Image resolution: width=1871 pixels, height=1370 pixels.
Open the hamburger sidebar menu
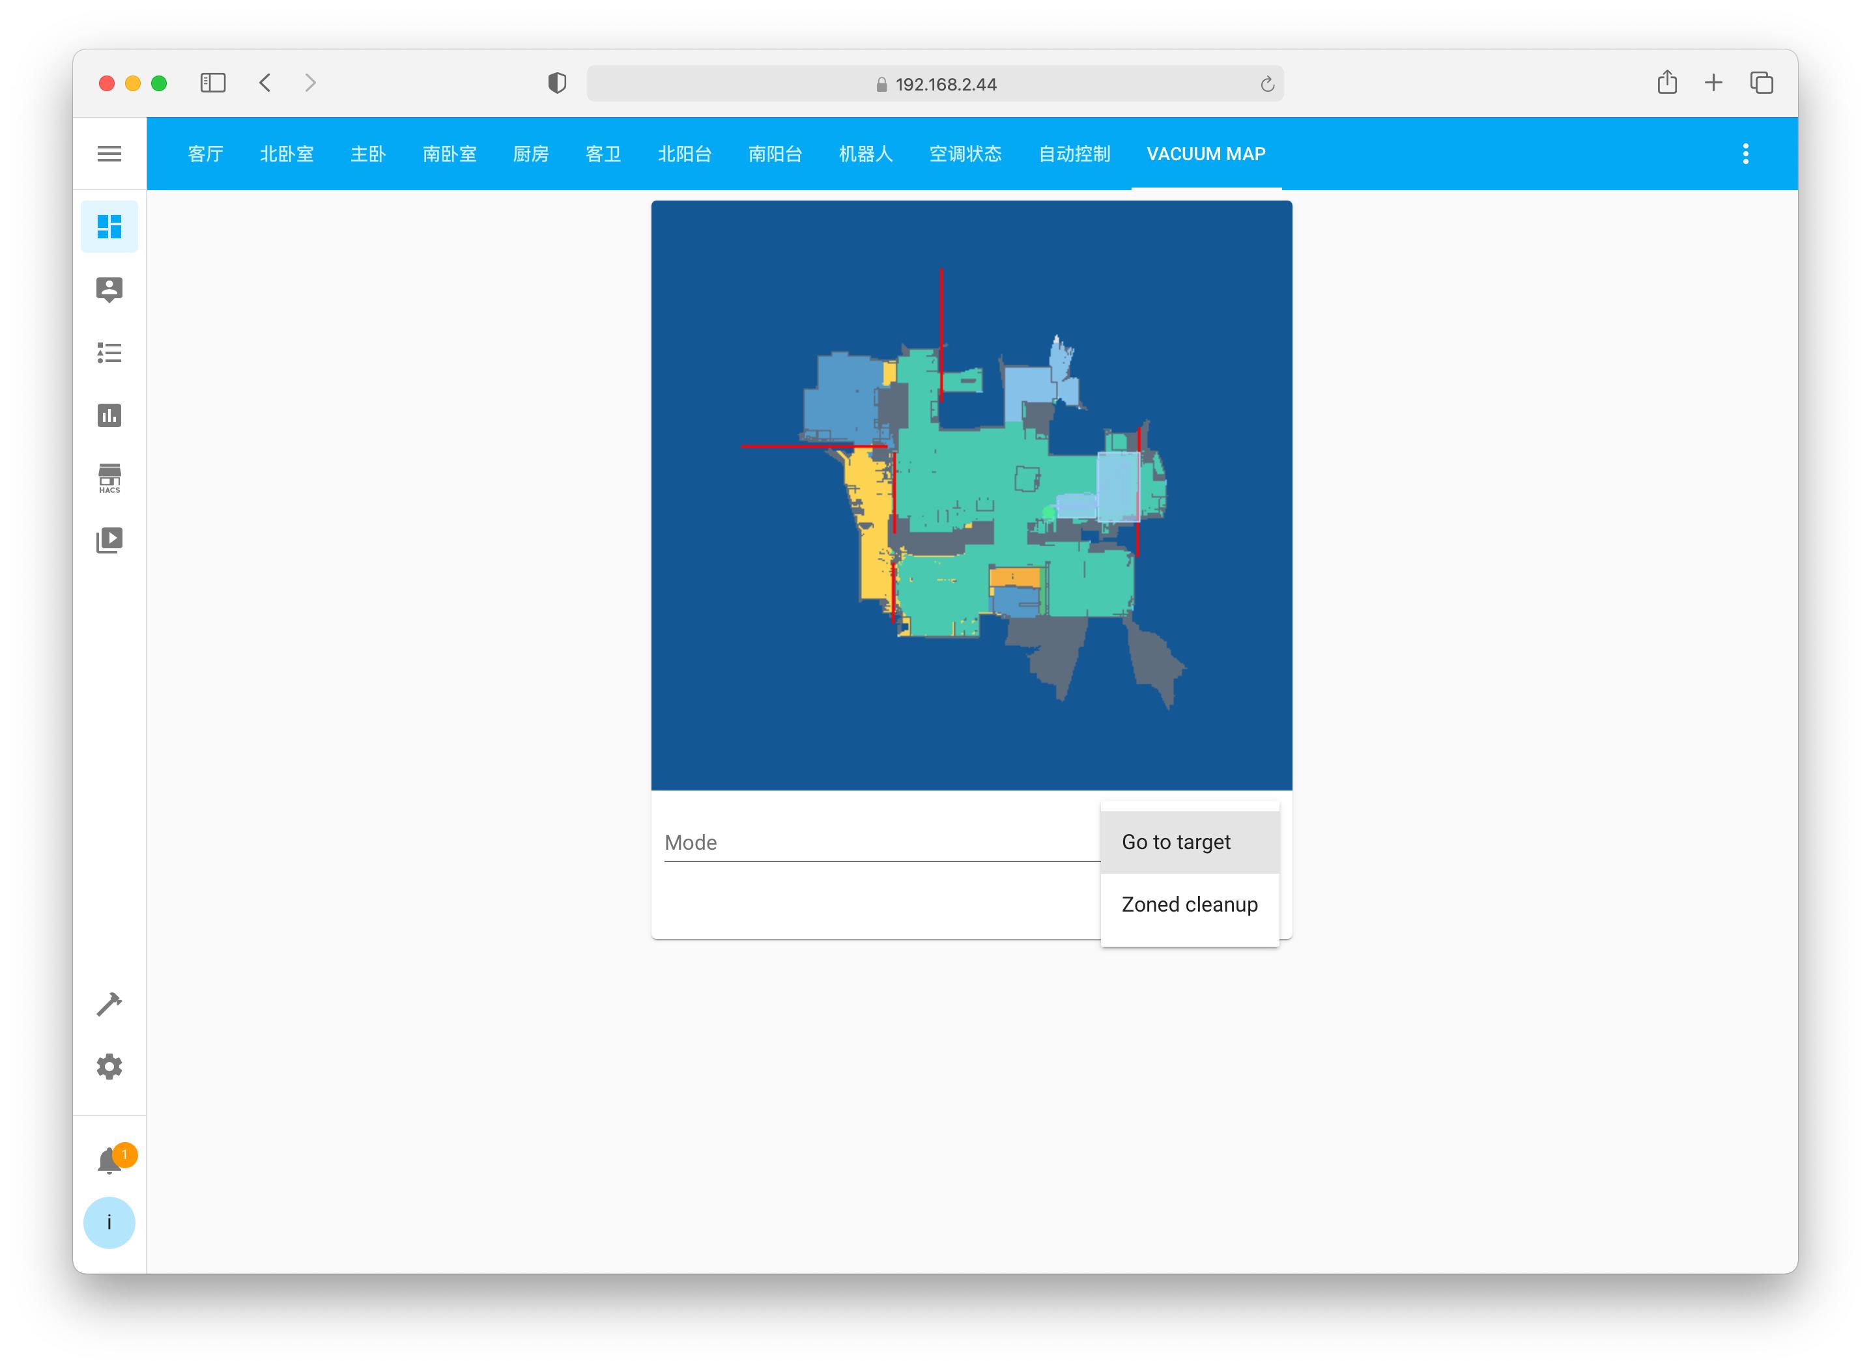109,154
